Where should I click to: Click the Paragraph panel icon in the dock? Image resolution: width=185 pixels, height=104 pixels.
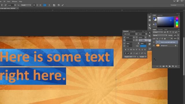click(x=150, y=36)
